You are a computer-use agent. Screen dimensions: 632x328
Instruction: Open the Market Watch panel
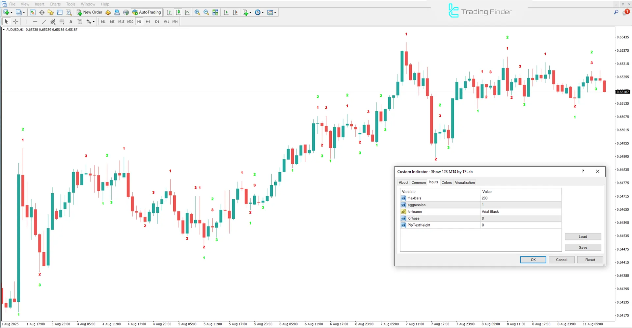coord(33,12)
